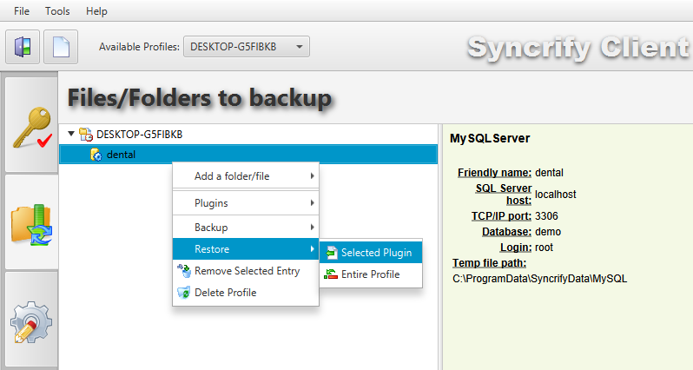Open the gear settings sidebar tab
Screen dimensions: 693x370
(30, 321)
